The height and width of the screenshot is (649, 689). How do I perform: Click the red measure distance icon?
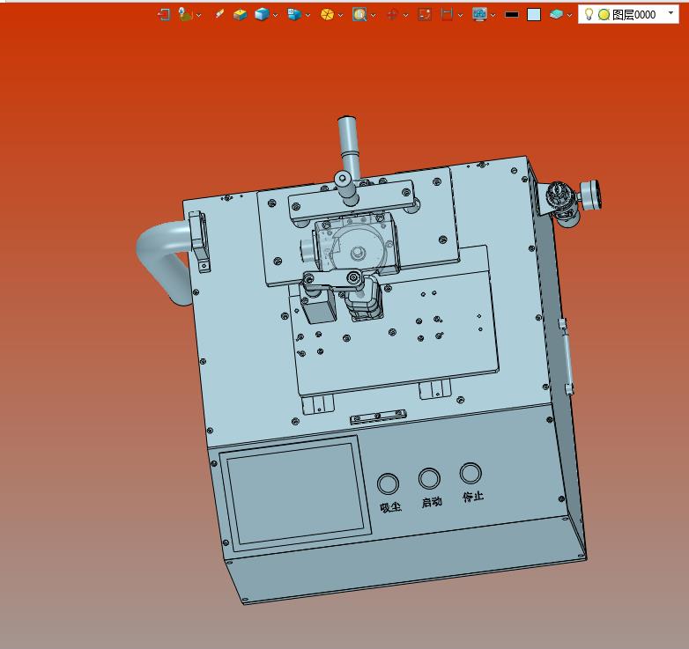[x=447, y=14]
